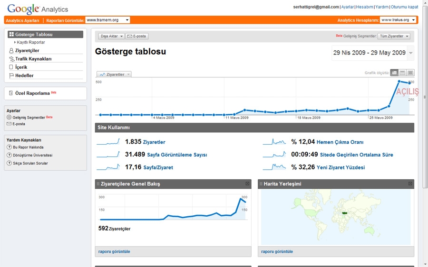The height and width of the screenshot is (267, 428).
Task: Open the www.trakus.org accounts dropdown
Action: [x=398, y=20]
